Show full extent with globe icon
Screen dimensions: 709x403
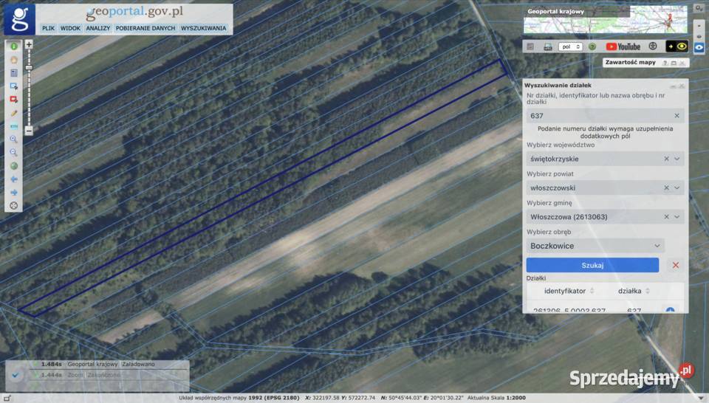click(13, 165)
